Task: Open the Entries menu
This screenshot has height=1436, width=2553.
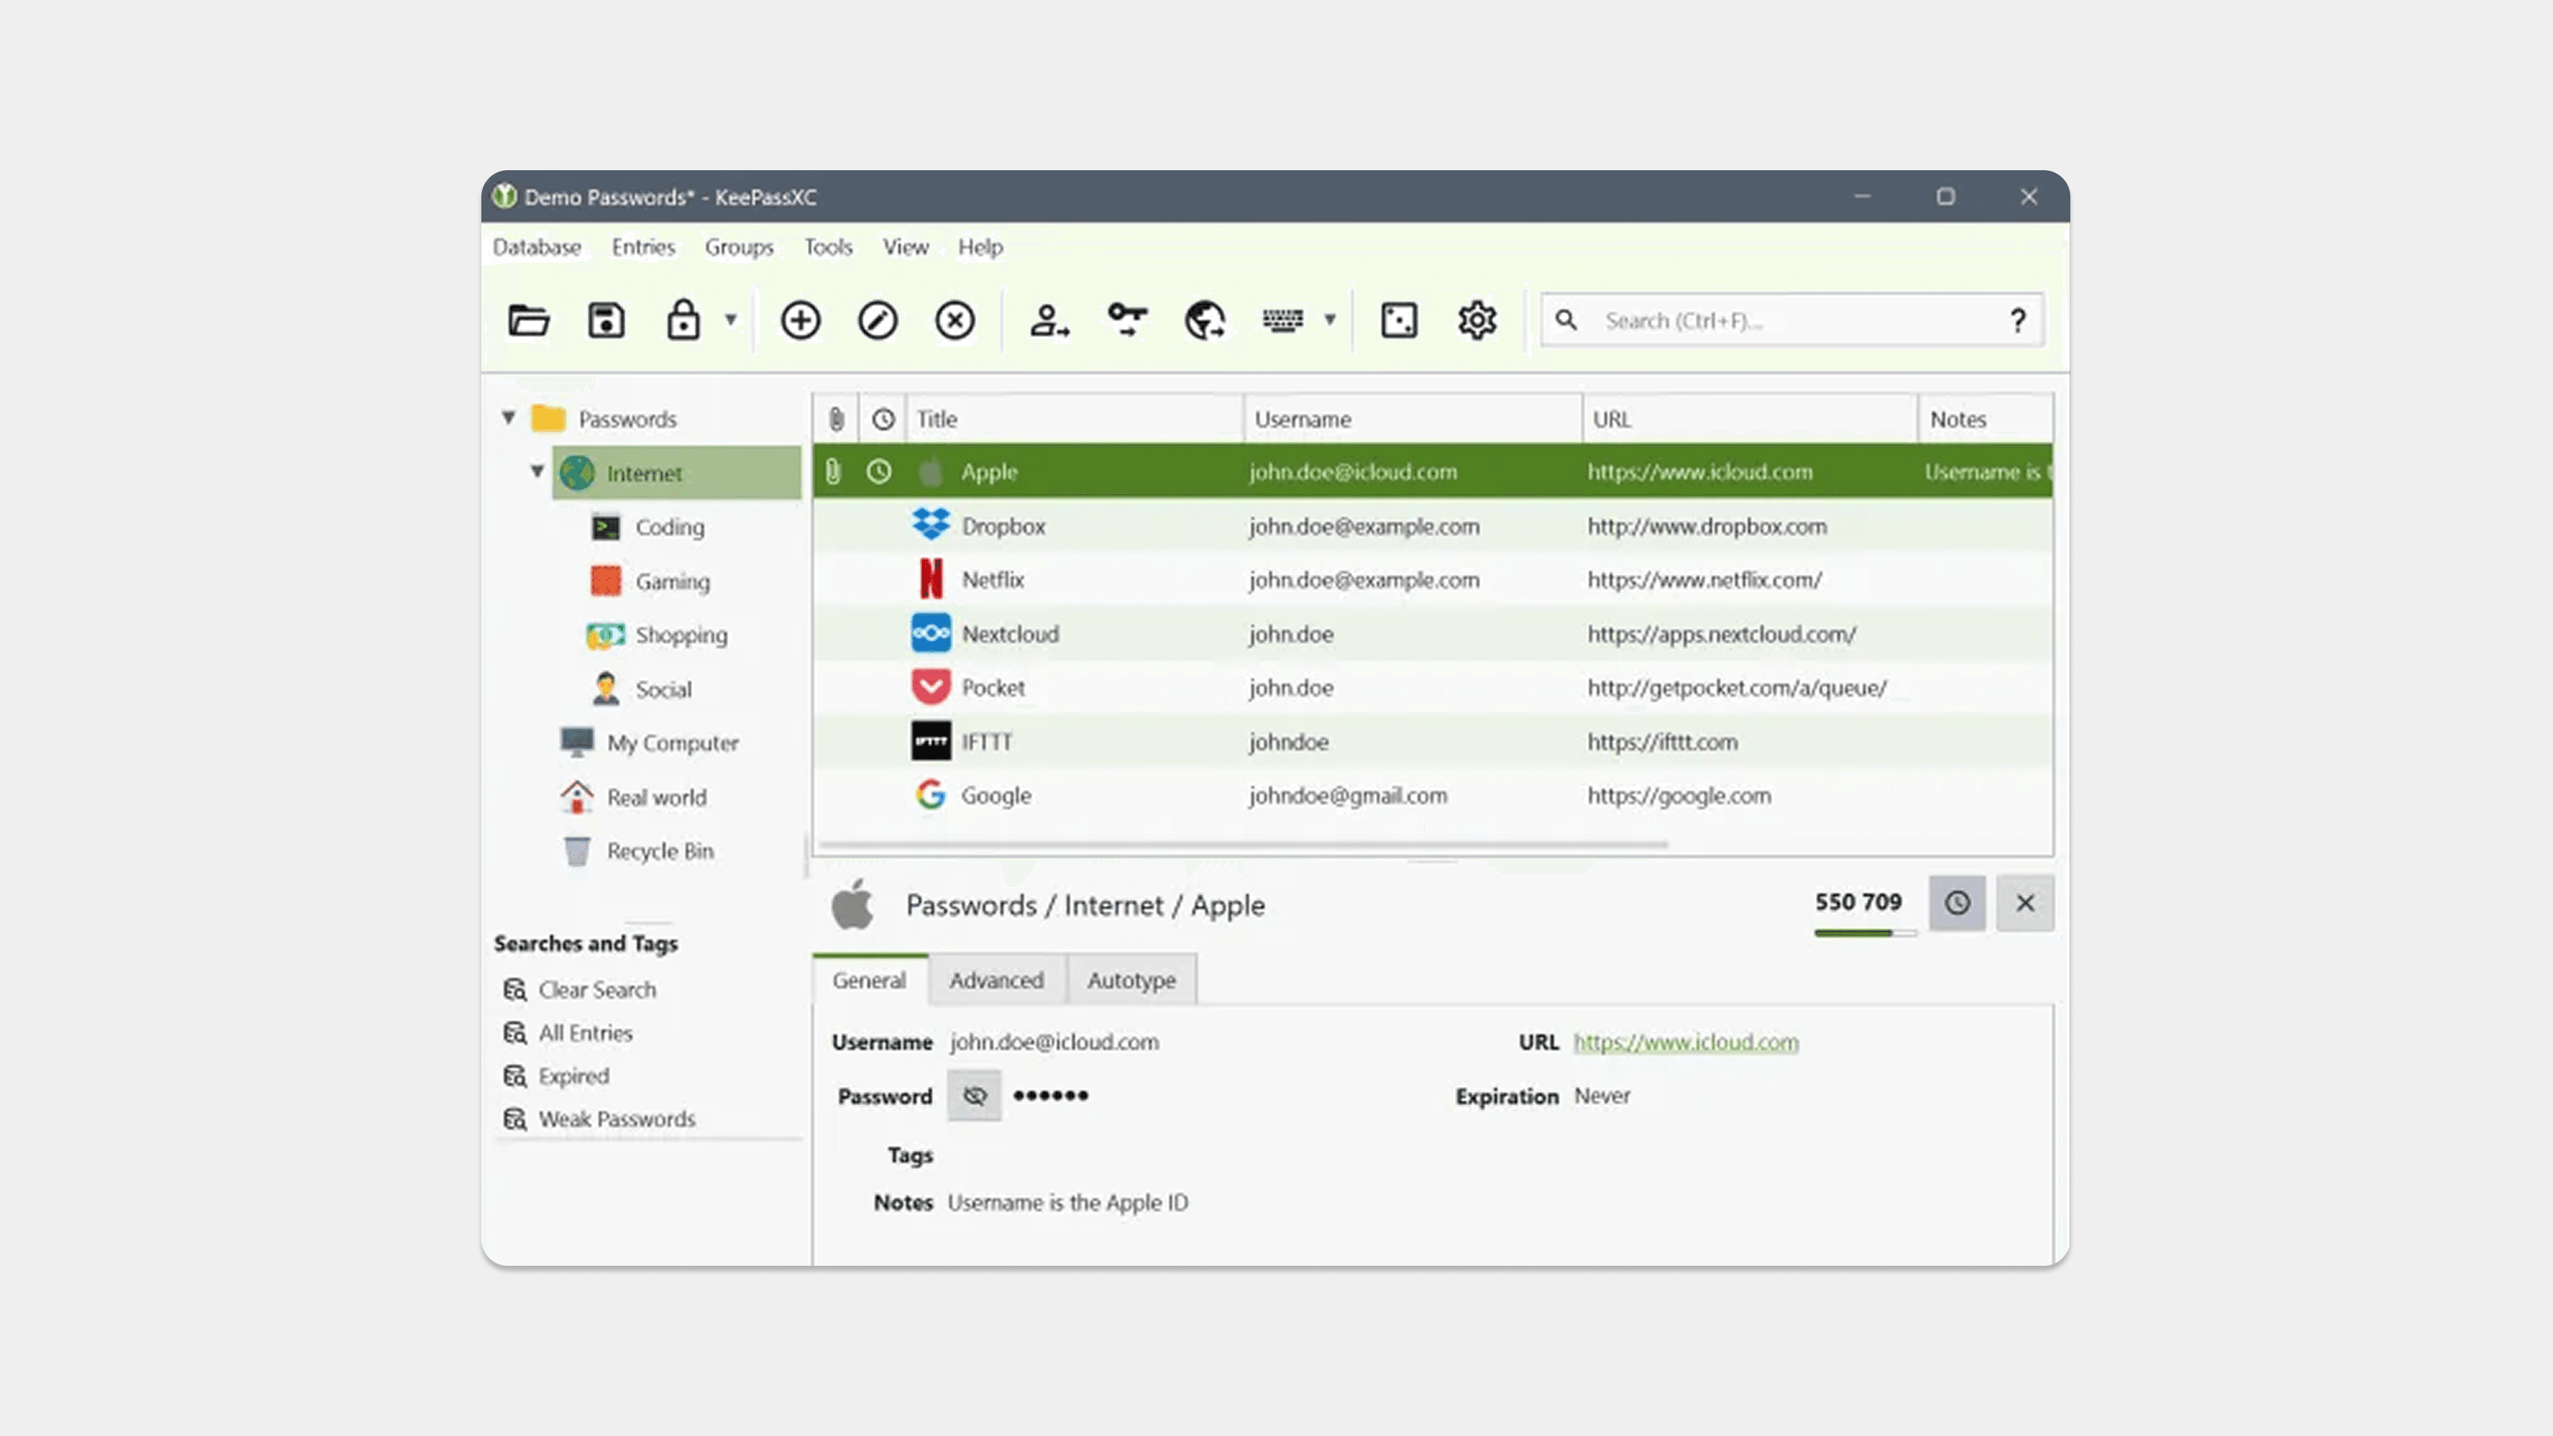Action: (x=642, y=247)
